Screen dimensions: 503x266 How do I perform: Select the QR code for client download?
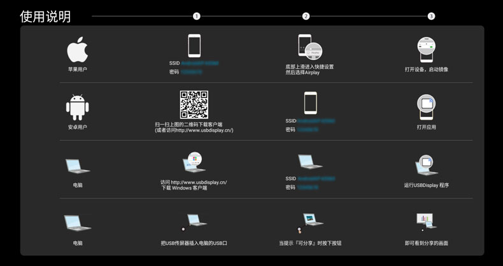click(194, 104)
